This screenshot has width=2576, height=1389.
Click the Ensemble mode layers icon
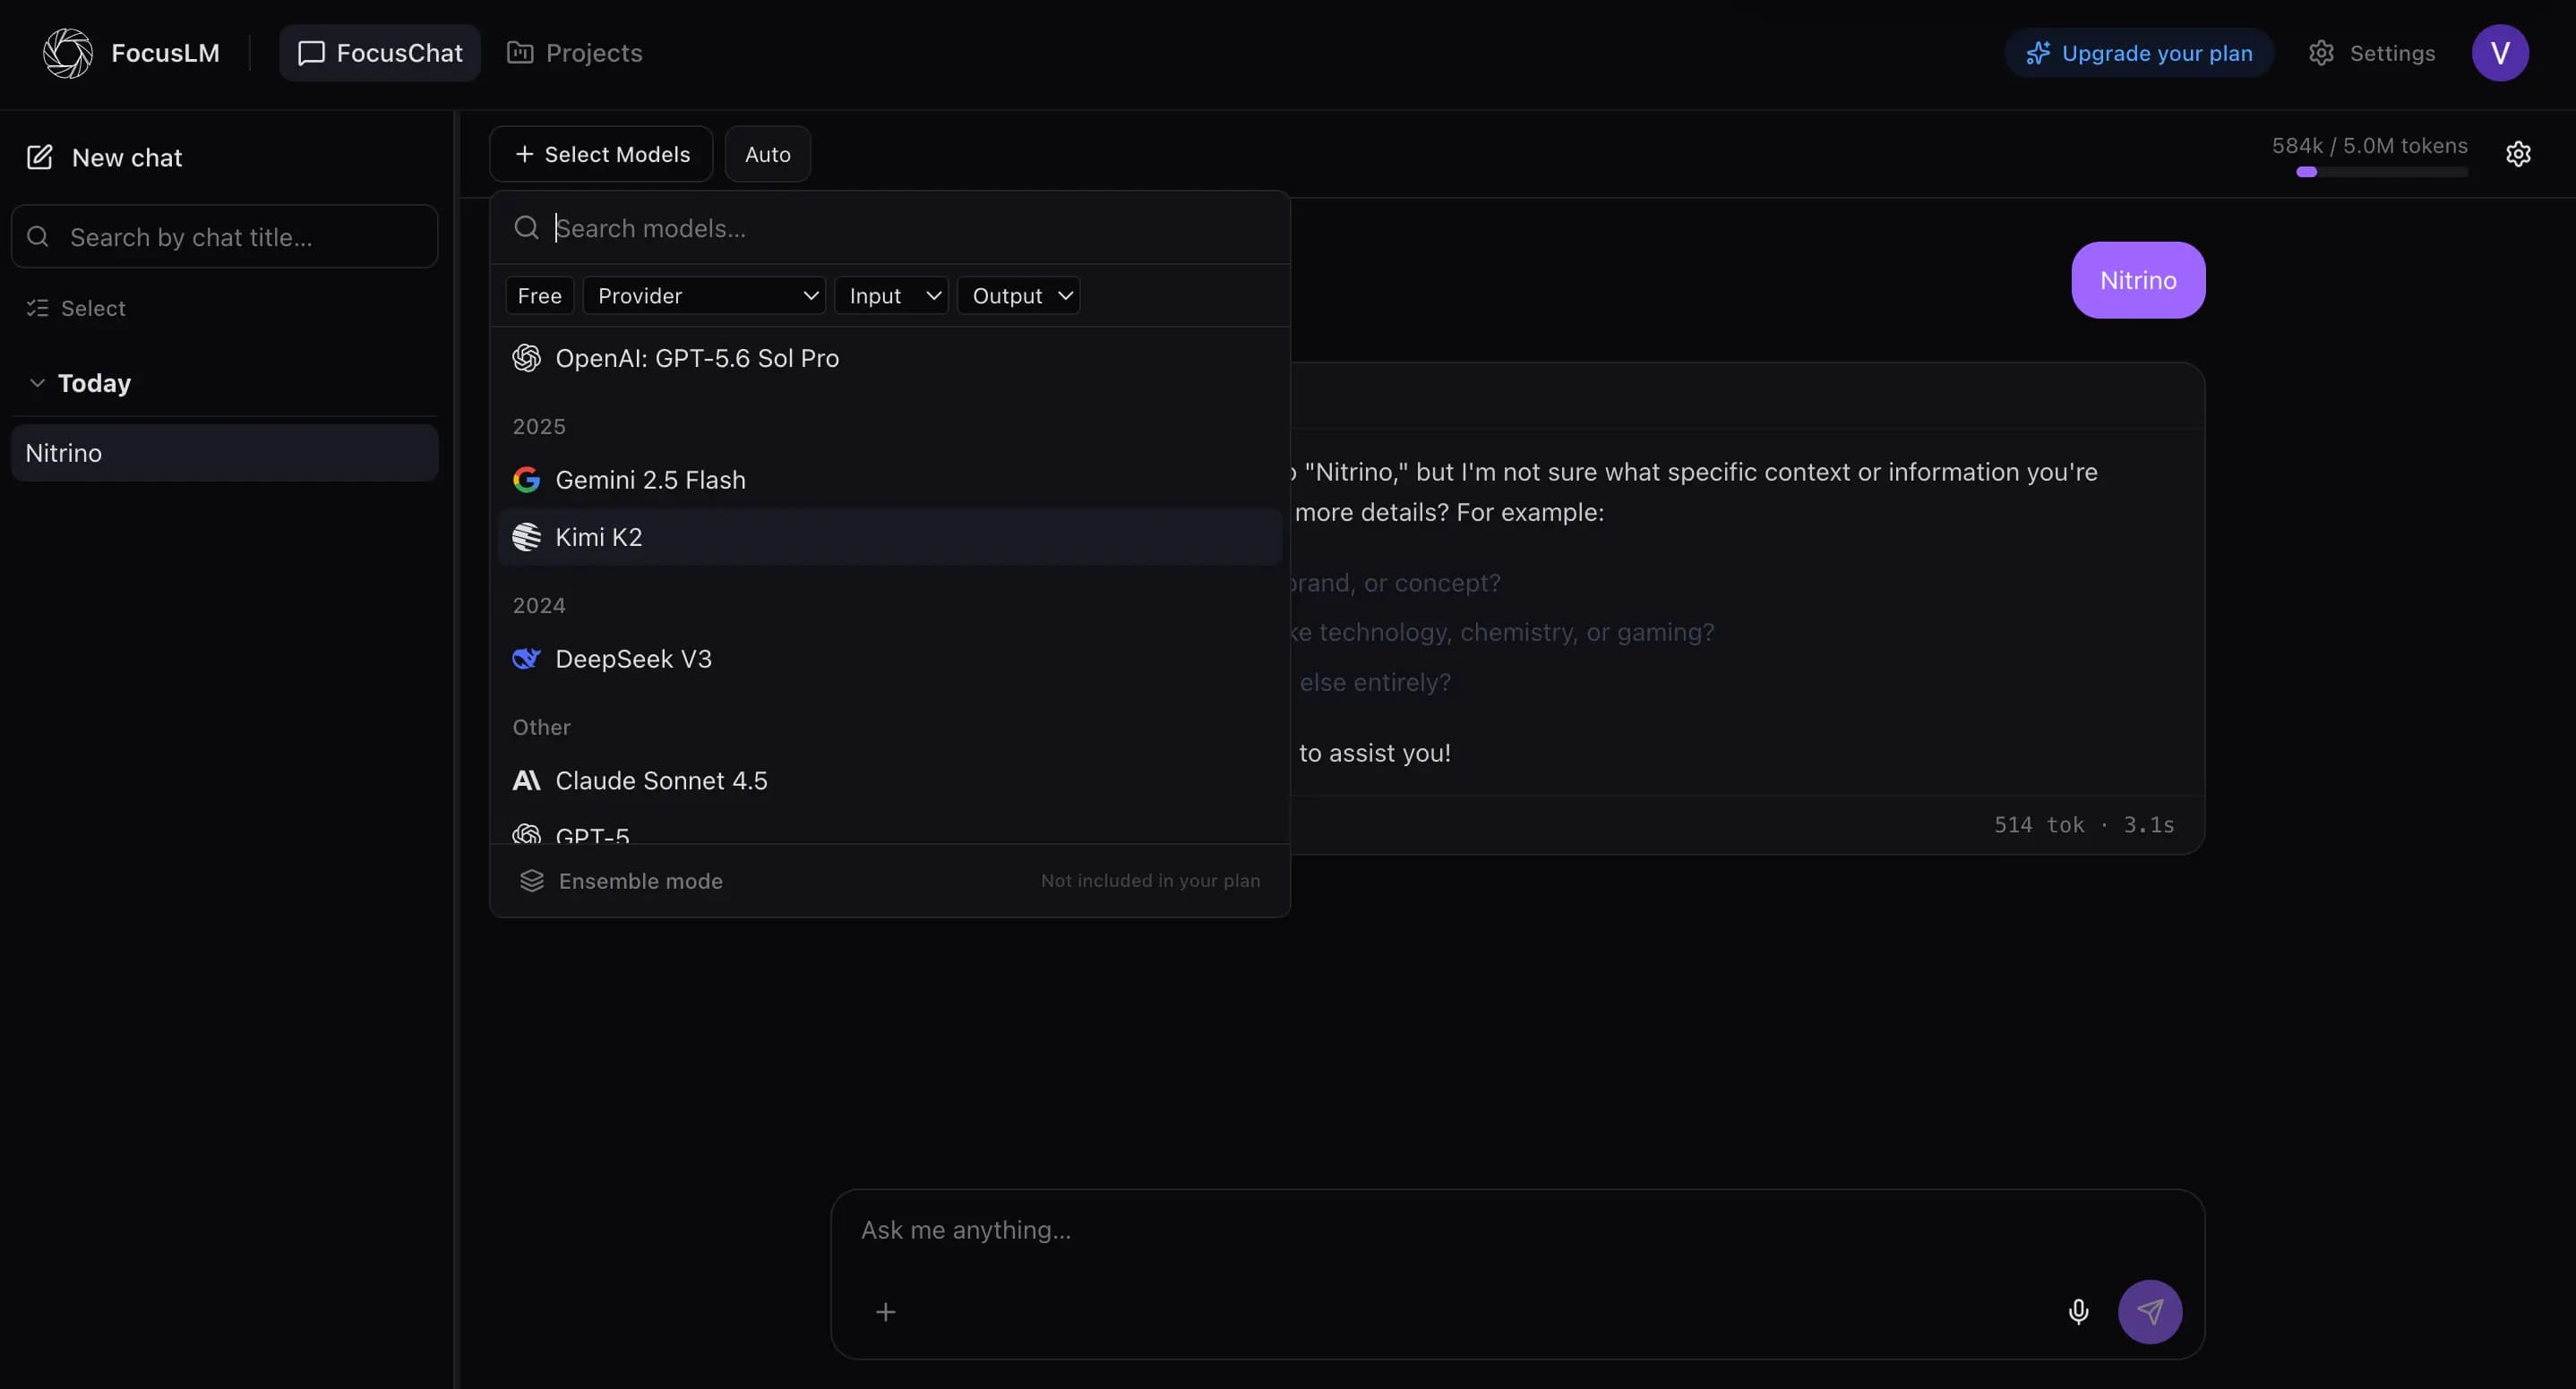click(x=532, y=881)
